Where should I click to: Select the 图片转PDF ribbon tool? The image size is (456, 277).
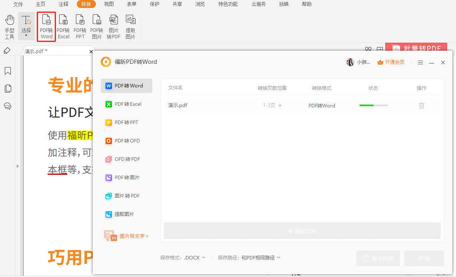click(x=114, y=27)
